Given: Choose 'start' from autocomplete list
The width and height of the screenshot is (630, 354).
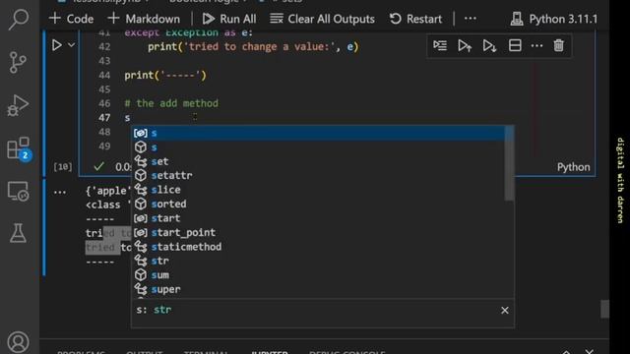Looking at the screenshot, I should click(319, 218).
